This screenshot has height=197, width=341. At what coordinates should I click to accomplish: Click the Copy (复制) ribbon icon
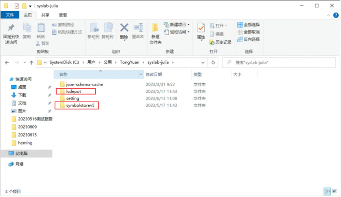point(27,28)
